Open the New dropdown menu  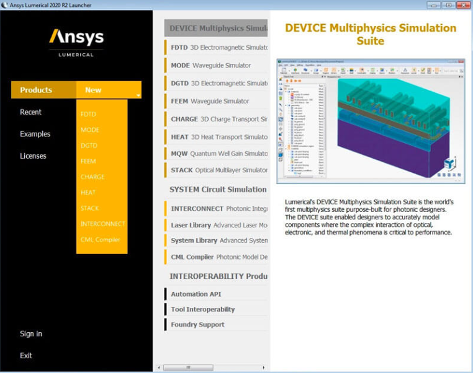click(109, 90)
